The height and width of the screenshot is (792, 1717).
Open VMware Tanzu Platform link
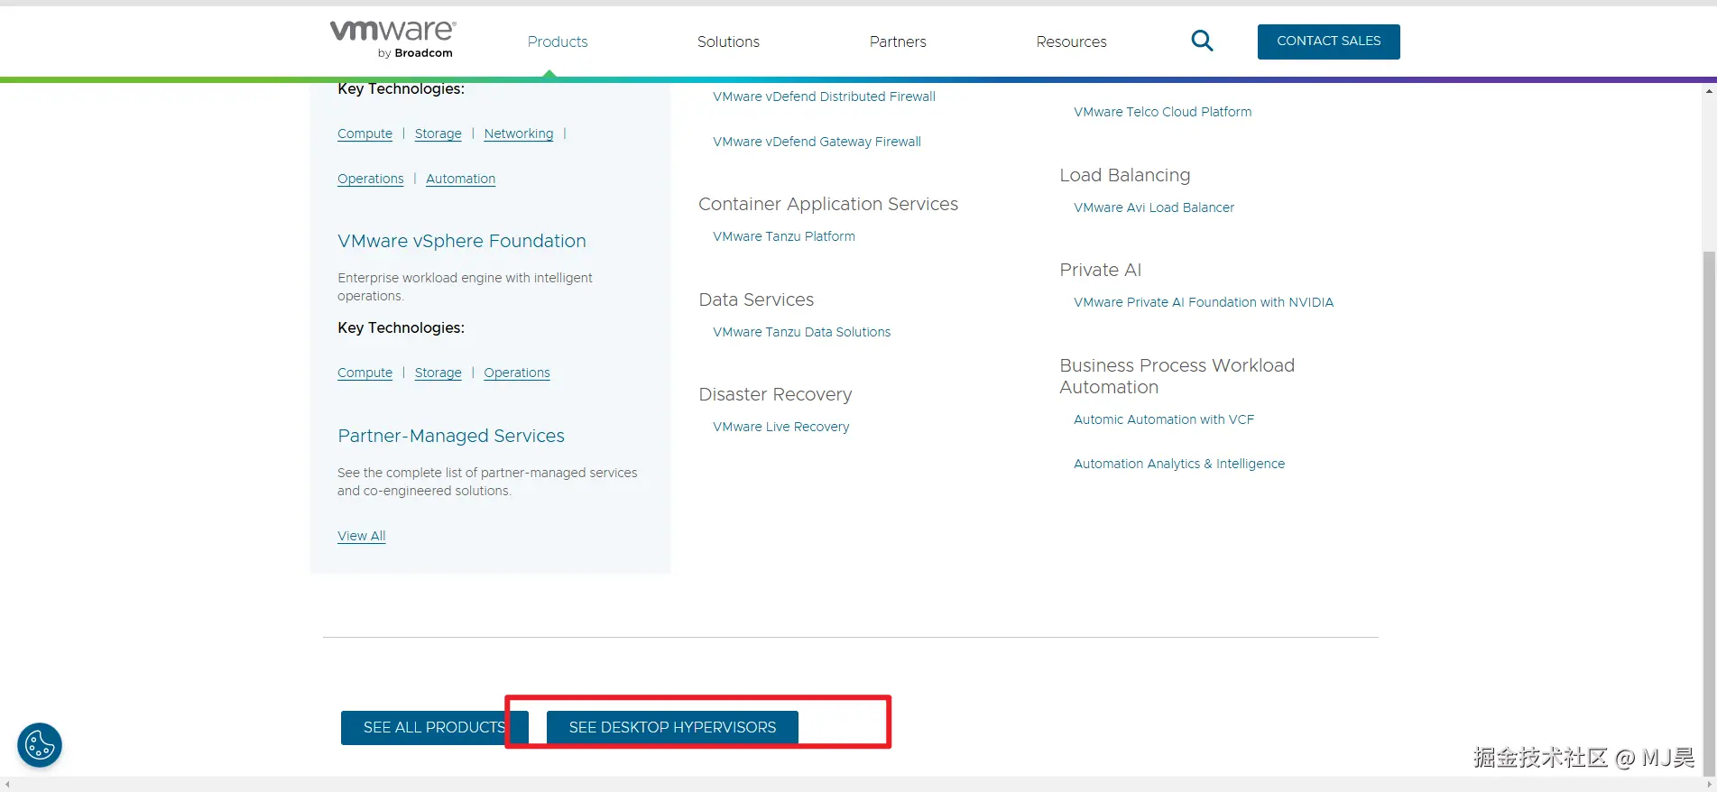click(784, 236)
